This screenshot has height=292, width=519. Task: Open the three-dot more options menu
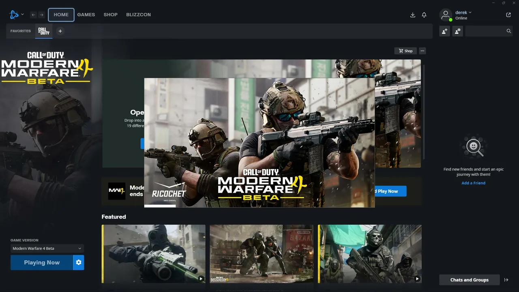[x=422, y=51]
